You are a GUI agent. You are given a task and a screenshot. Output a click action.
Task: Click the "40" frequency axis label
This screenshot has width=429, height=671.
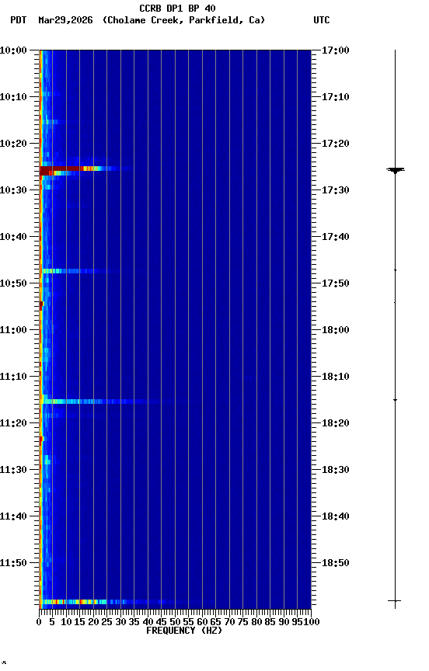pyautogui.click(x=148, y=623)
